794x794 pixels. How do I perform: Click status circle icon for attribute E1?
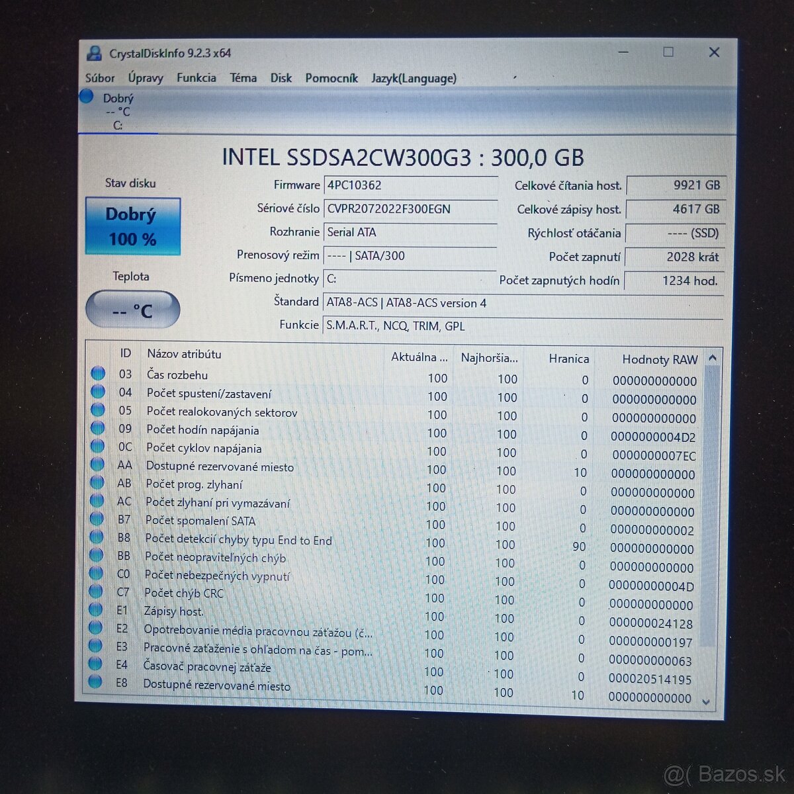click(96, 609)
